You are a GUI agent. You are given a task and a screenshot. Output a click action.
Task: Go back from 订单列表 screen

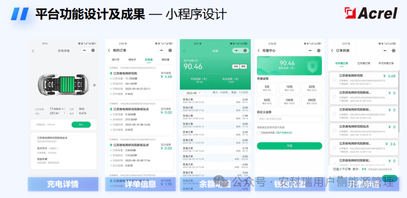(332, 50)
